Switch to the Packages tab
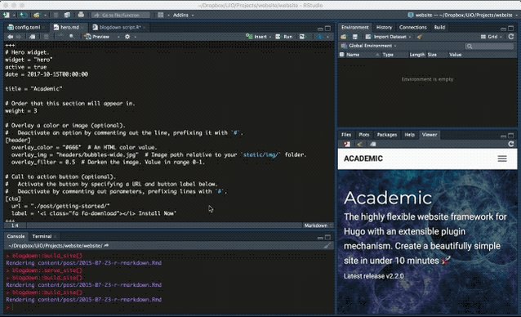The image size is (521, 317). tap(387, 135)
